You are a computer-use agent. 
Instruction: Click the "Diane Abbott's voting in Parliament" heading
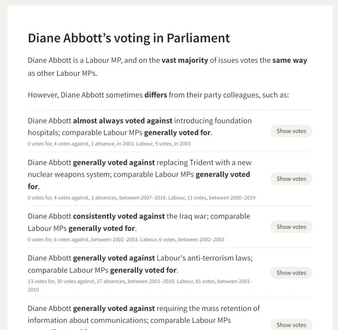click(129, 38)
